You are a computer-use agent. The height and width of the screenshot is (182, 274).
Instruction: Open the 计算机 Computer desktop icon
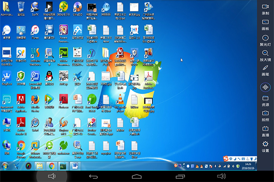(x=7, y=124)
